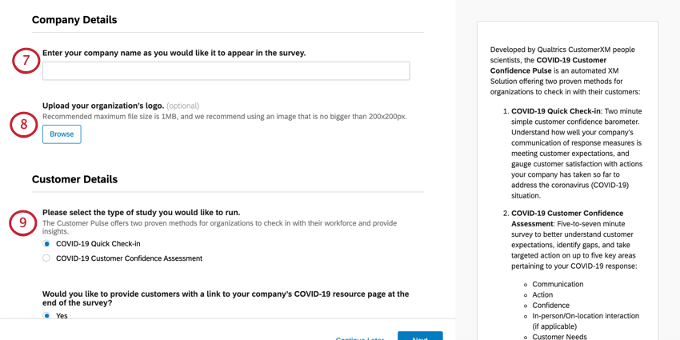Click the Upload your organization's logo label
680x340 pixels.
(103, 106)
